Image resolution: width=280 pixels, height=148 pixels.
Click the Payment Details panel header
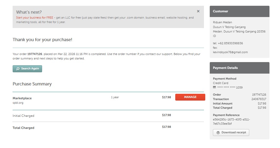pos(239,68)
